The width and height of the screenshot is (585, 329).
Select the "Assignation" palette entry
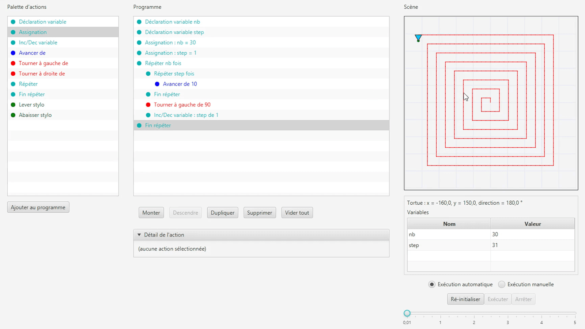pos(33,32)
